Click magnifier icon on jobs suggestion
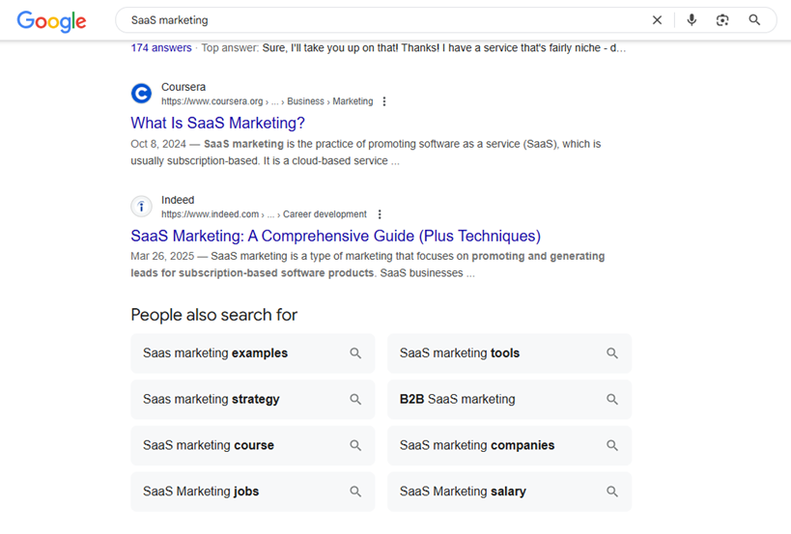Screen dimensions: 791x534 point(355,492)
